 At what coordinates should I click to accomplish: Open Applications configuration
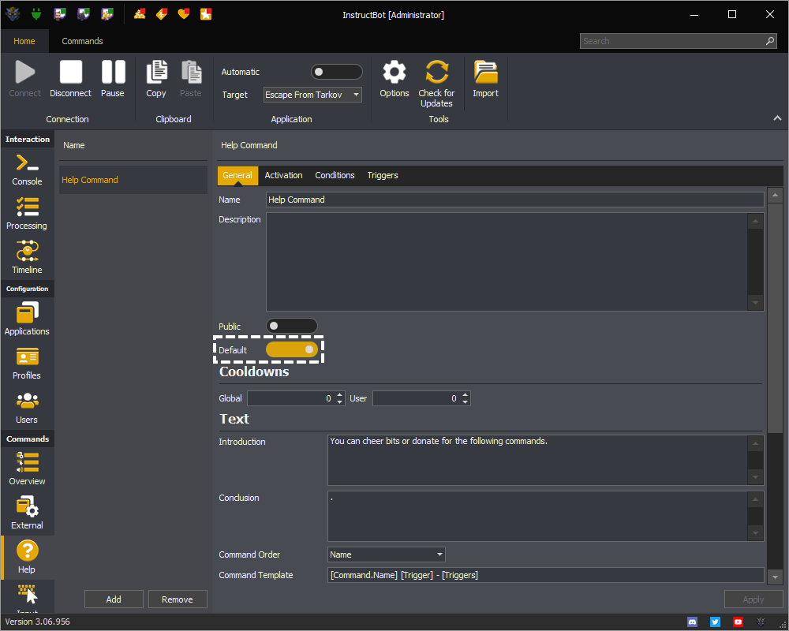coord(27,319)
